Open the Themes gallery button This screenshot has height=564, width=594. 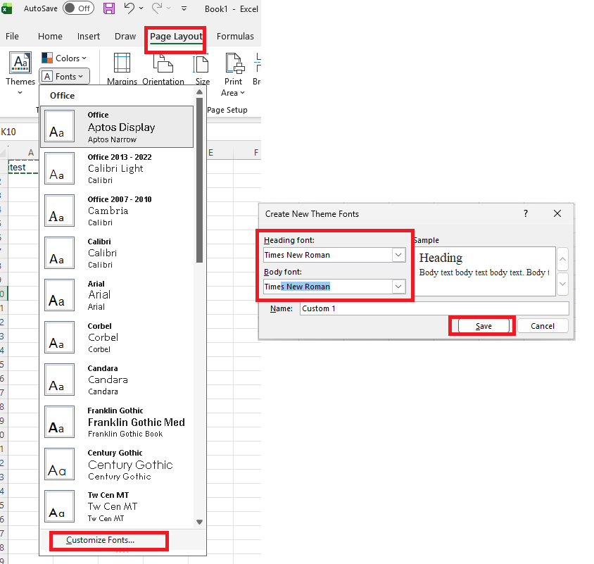click(20, 73)
